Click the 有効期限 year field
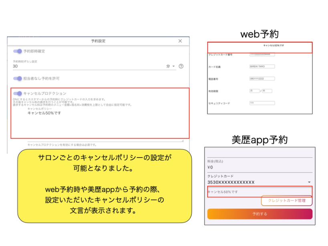328x246 pixels. click(267, 91)
